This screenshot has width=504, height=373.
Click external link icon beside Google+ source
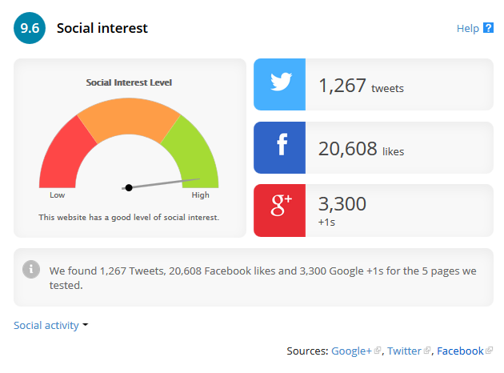pos(378,351)
